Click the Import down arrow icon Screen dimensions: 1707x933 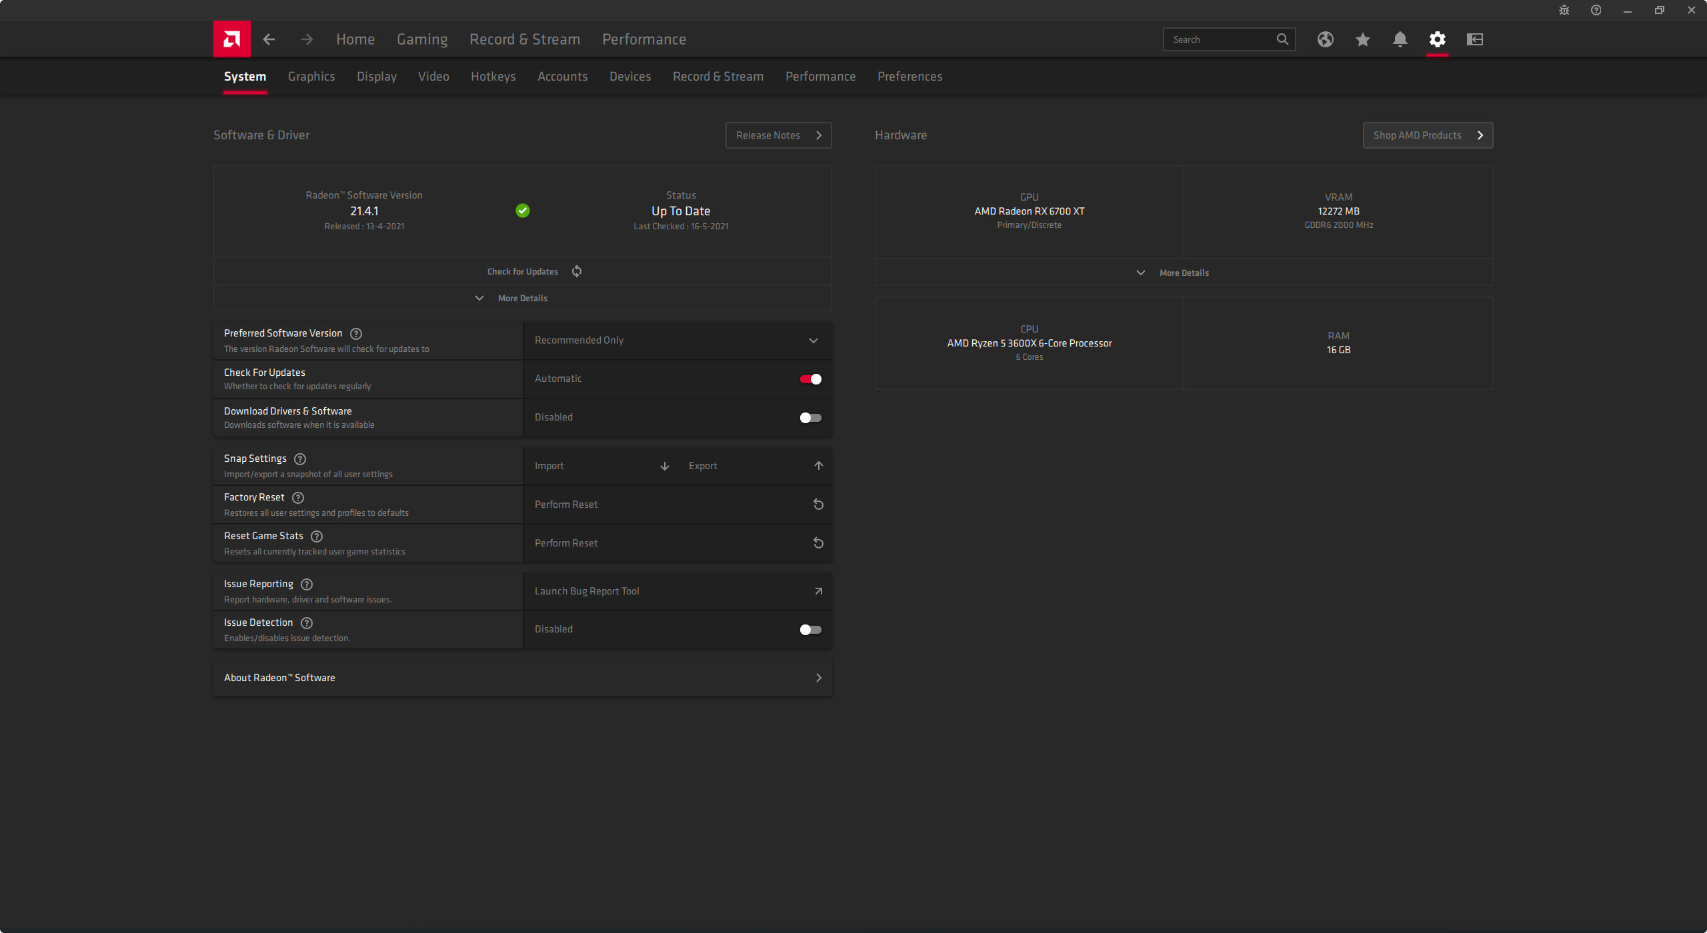pos(665,466)
